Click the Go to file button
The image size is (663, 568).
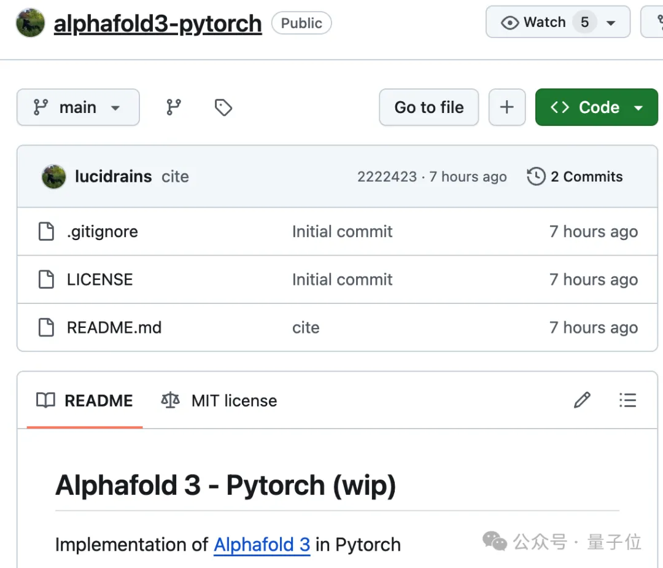click(x=428, y=107)
